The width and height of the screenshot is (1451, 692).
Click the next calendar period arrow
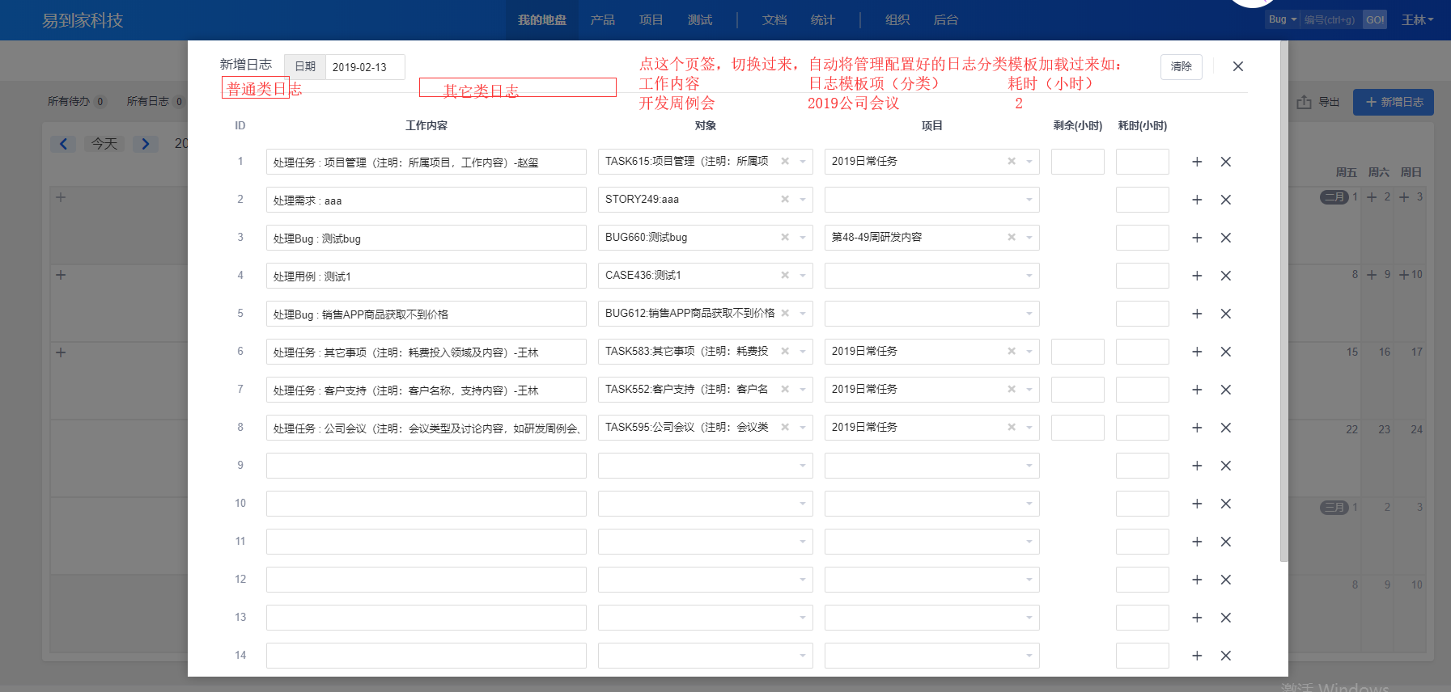click(x=145, y=144)
